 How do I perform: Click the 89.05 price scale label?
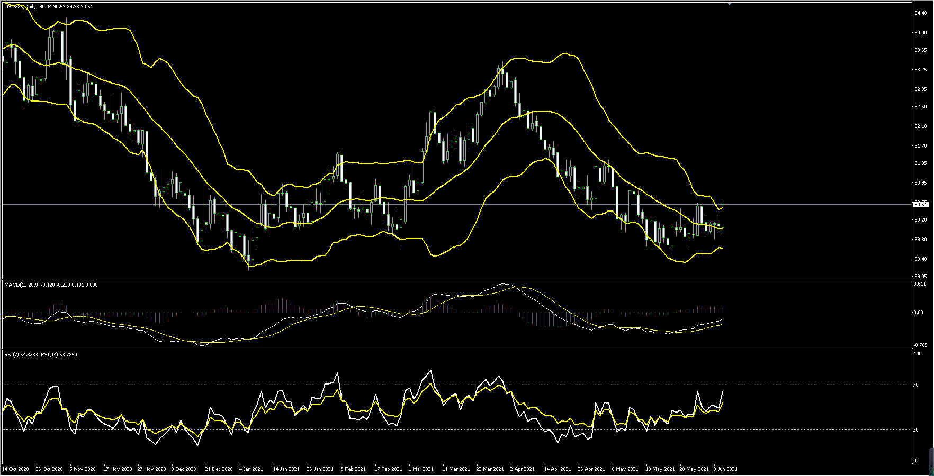point(920,277)
